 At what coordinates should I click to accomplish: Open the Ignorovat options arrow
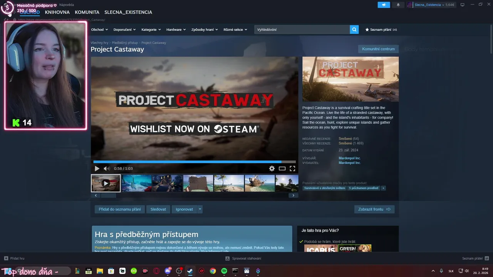[x=200, y=209]
